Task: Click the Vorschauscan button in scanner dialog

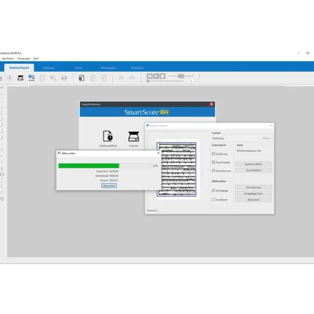Action: pyautogui.click(x=253, y=188)
